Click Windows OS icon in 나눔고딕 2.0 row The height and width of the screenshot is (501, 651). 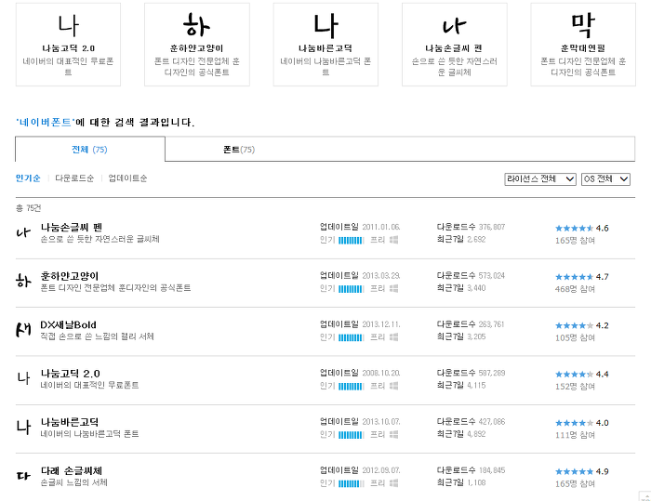tap(394, 386)
